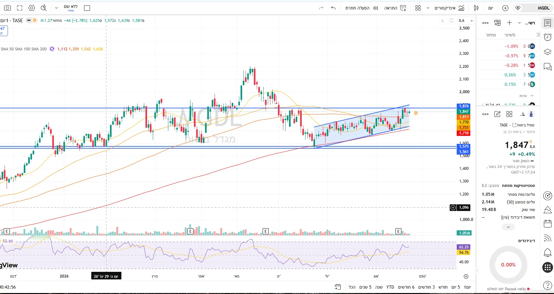Expand the statistics section chevron below dividend yield
The width and height of the screenshot is (554, 294).
(x=508, y=227)
